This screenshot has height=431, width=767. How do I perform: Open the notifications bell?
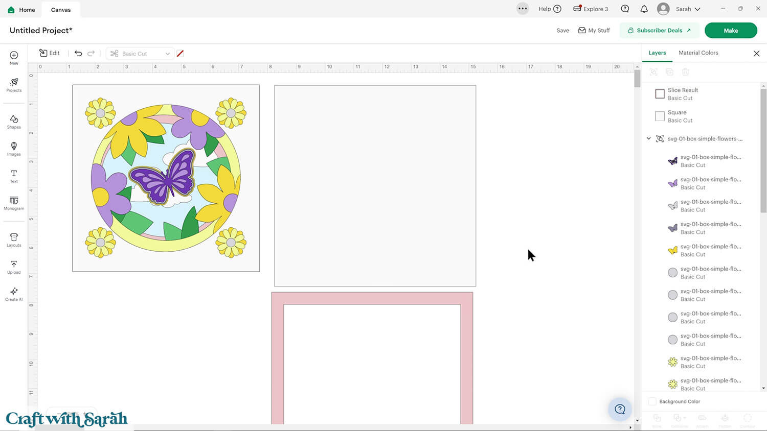point(644,9)
